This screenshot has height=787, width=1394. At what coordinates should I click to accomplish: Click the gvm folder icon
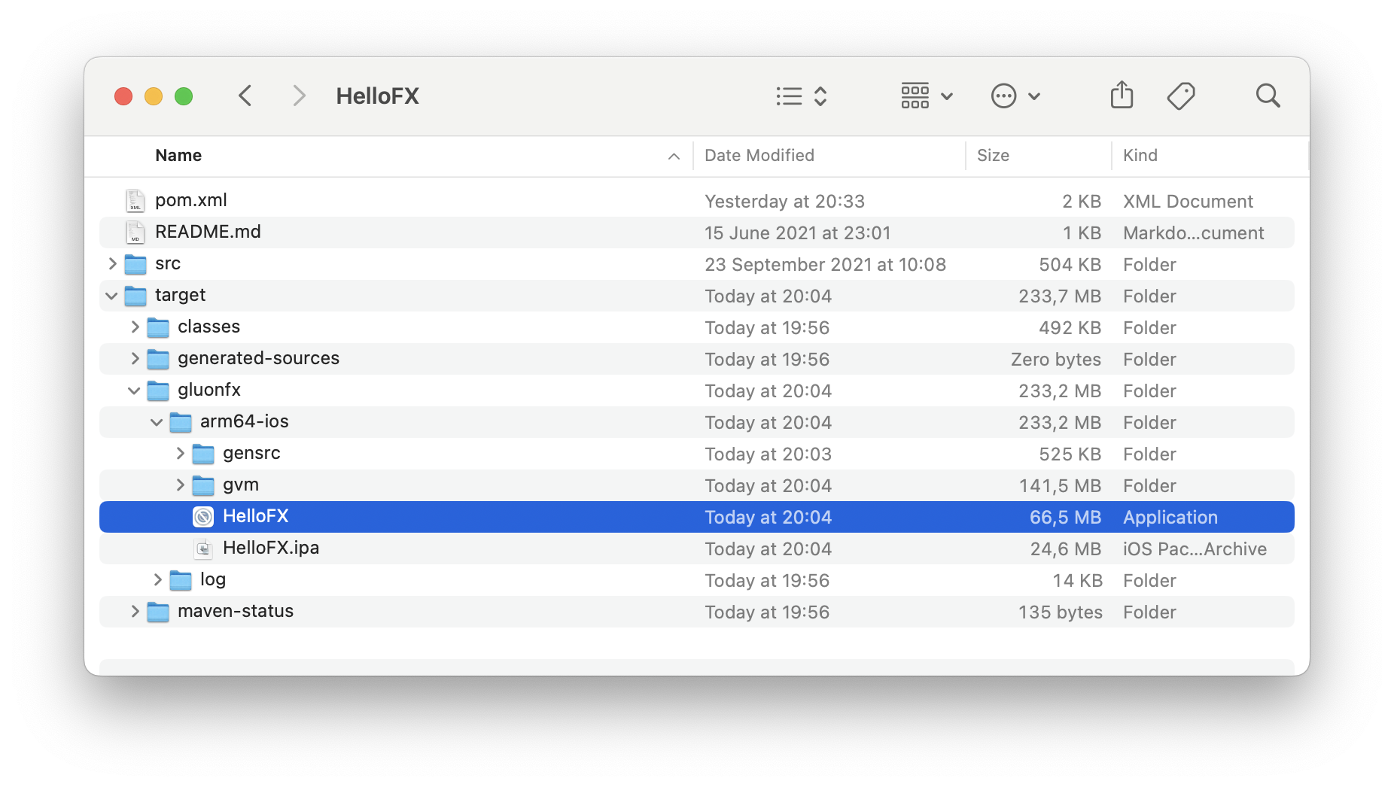203,485
